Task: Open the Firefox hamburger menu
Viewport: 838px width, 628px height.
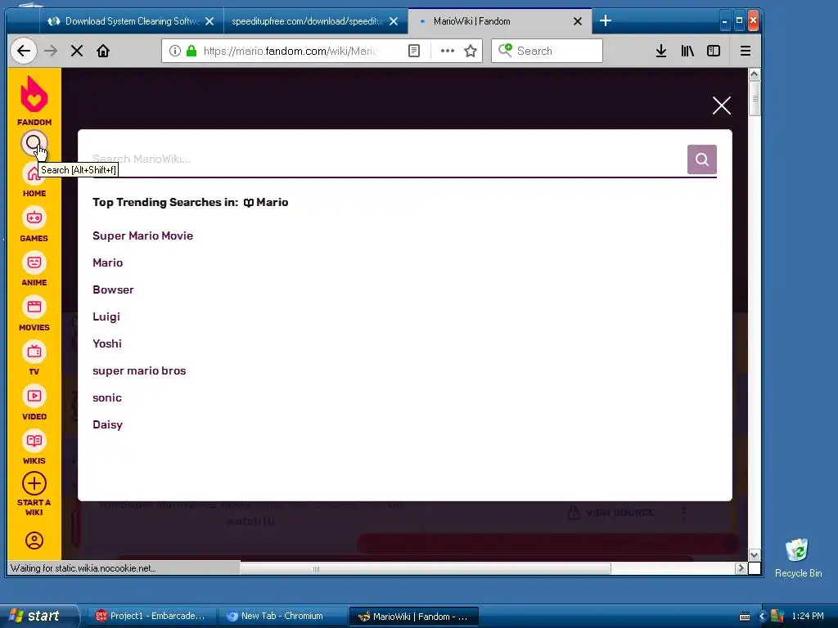Action: (746, 51)
